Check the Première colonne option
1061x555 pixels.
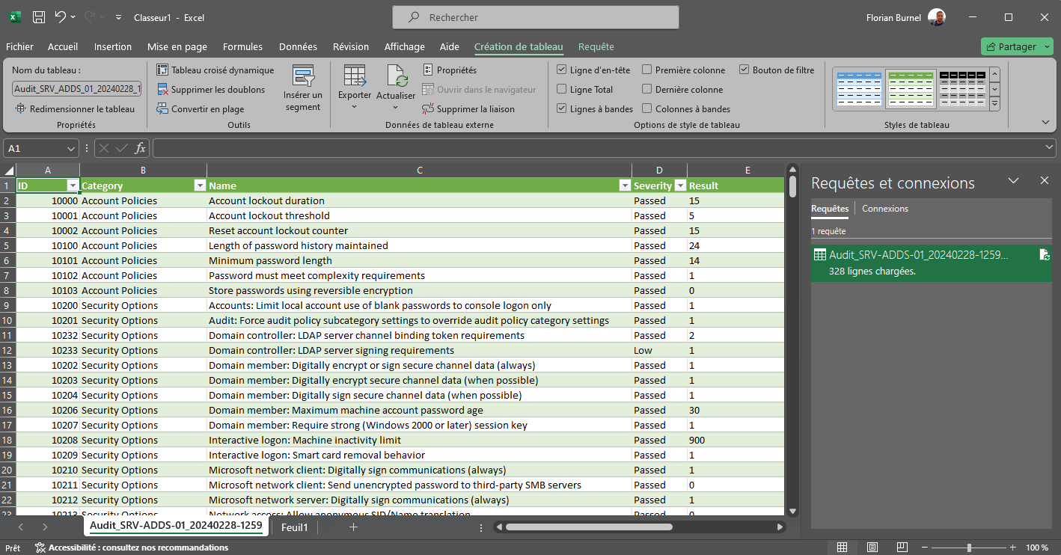[x=647, y=70]
